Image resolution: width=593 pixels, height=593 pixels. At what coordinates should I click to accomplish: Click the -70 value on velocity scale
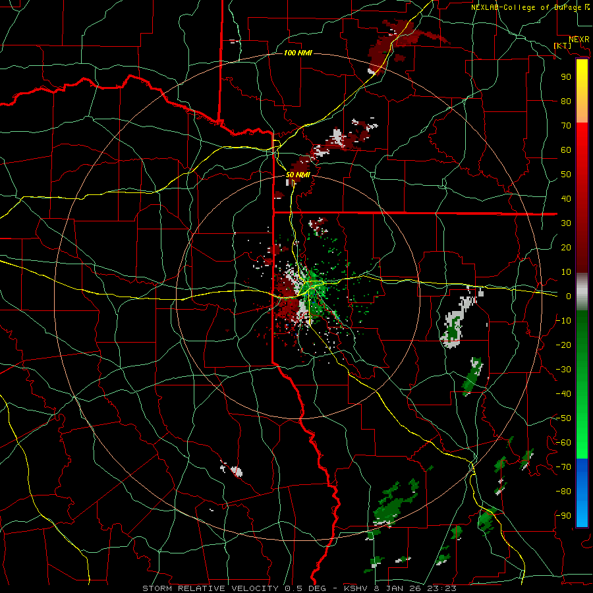[563, 467]
